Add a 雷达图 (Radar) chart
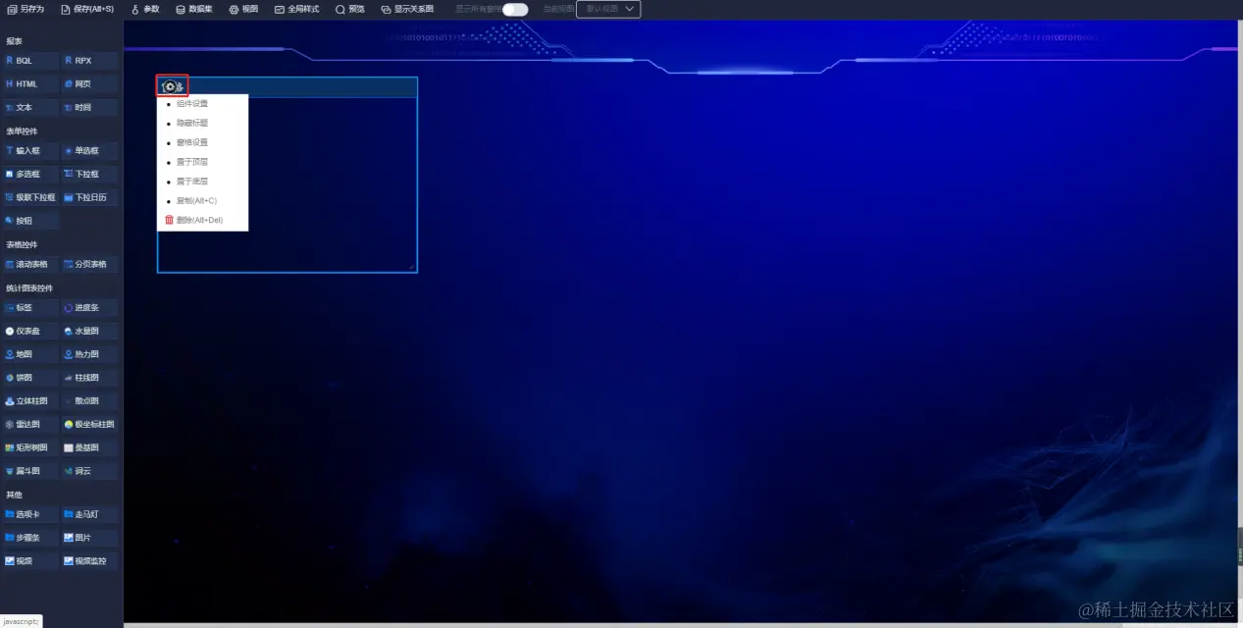The height and width of the screenshot is (628, 1243). (30, 425)
